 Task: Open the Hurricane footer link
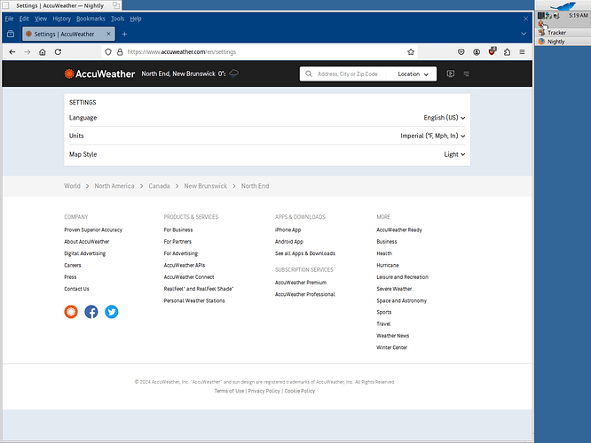tap(388, 265)
